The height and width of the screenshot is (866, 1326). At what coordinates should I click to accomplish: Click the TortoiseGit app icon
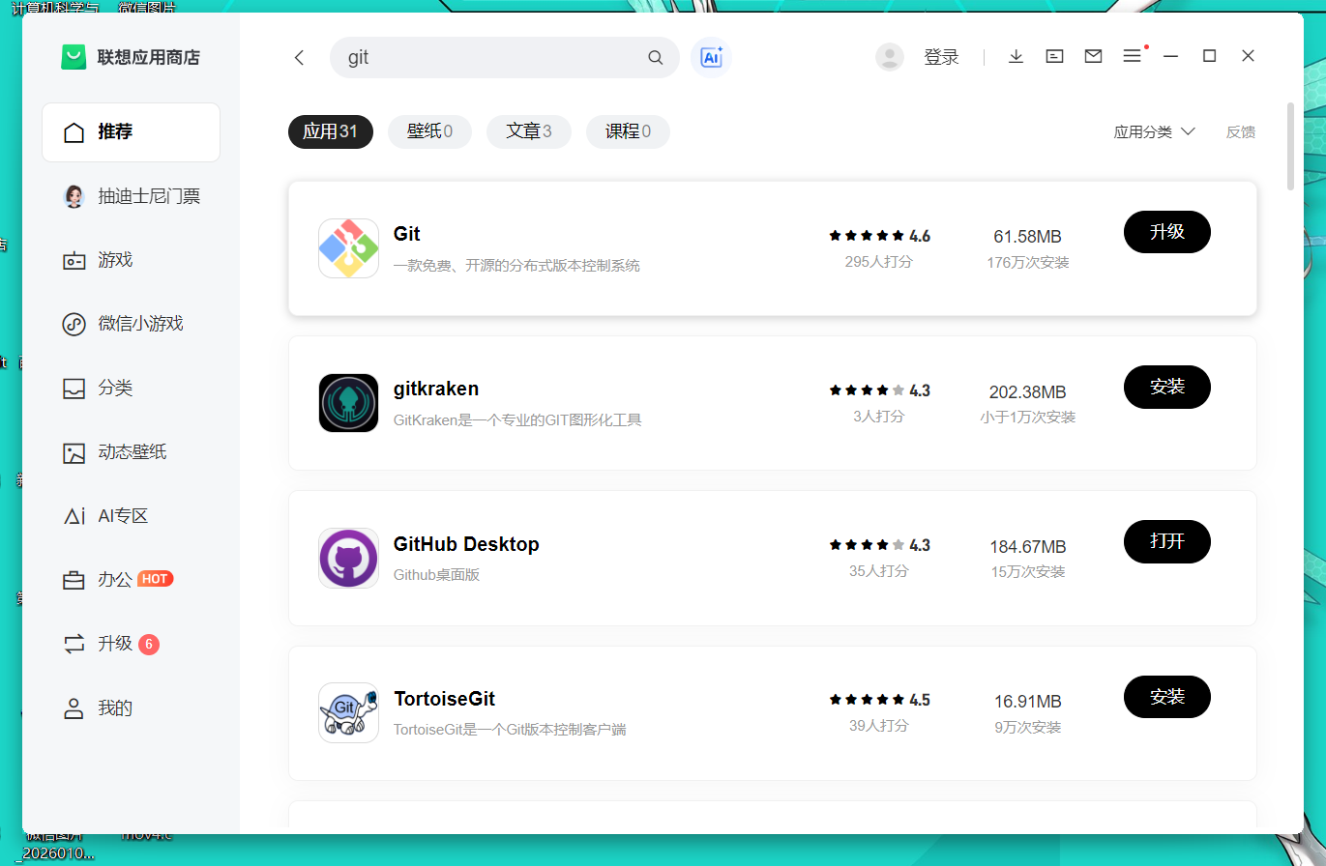pyautogui.click(x=348, y=713)
